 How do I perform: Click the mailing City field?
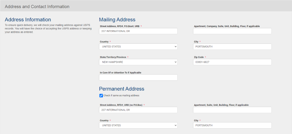(232, 46)
